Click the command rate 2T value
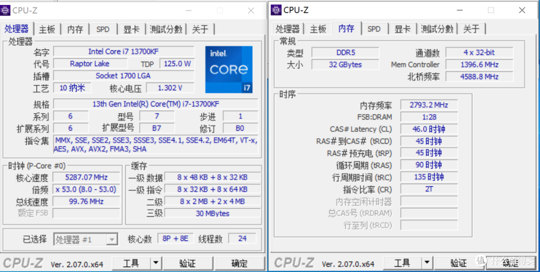The image size is (540, 272). click(429, 189)
